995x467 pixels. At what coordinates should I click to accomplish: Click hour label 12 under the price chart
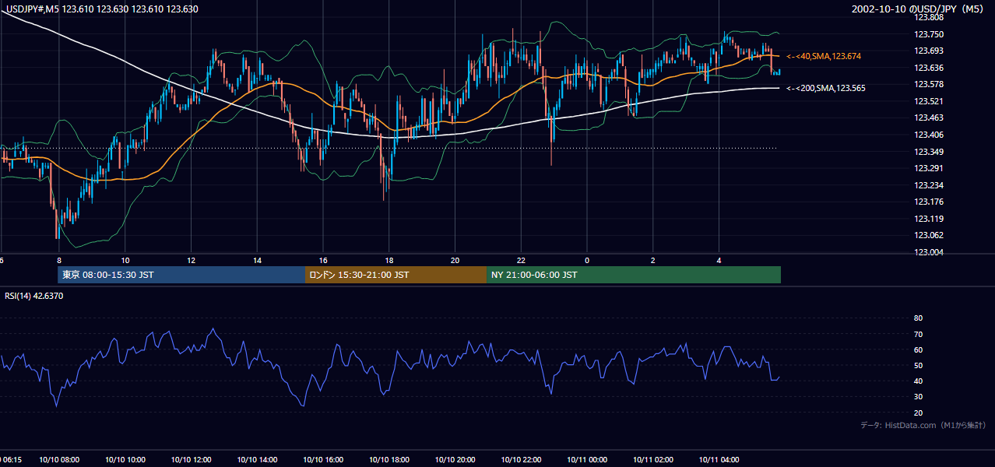191,260
